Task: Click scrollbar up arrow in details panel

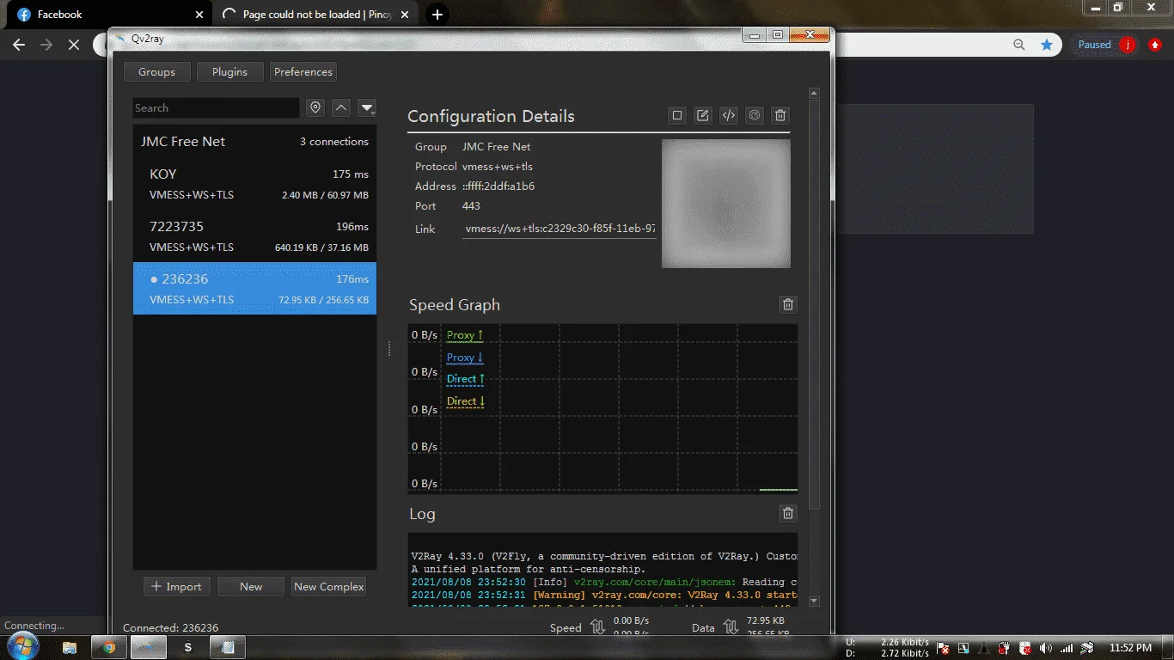Action: (x=815, y=93)
